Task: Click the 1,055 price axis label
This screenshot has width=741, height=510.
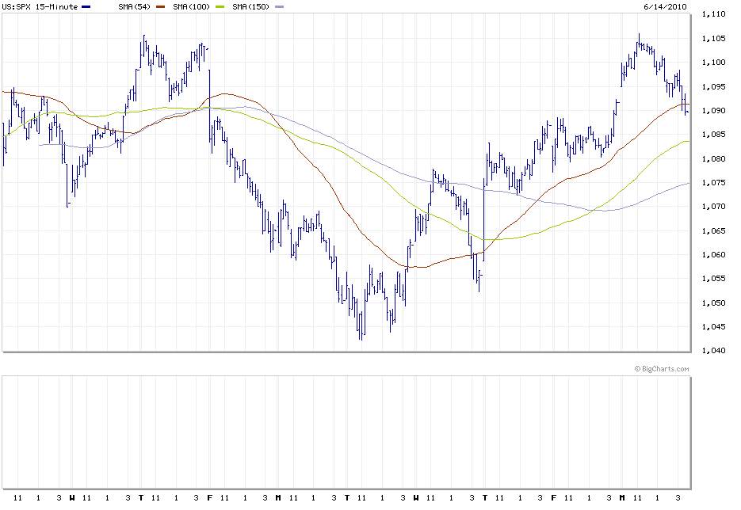Action: (713, 279)
